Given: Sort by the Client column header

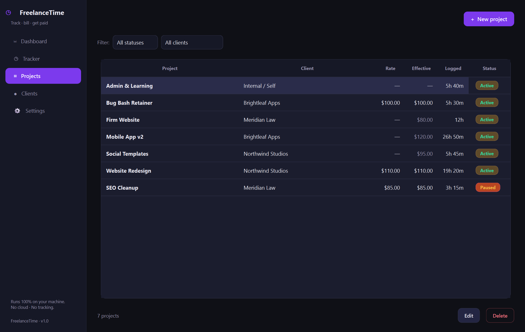Looking at the screenshot, I should click(x=307, y=68).
